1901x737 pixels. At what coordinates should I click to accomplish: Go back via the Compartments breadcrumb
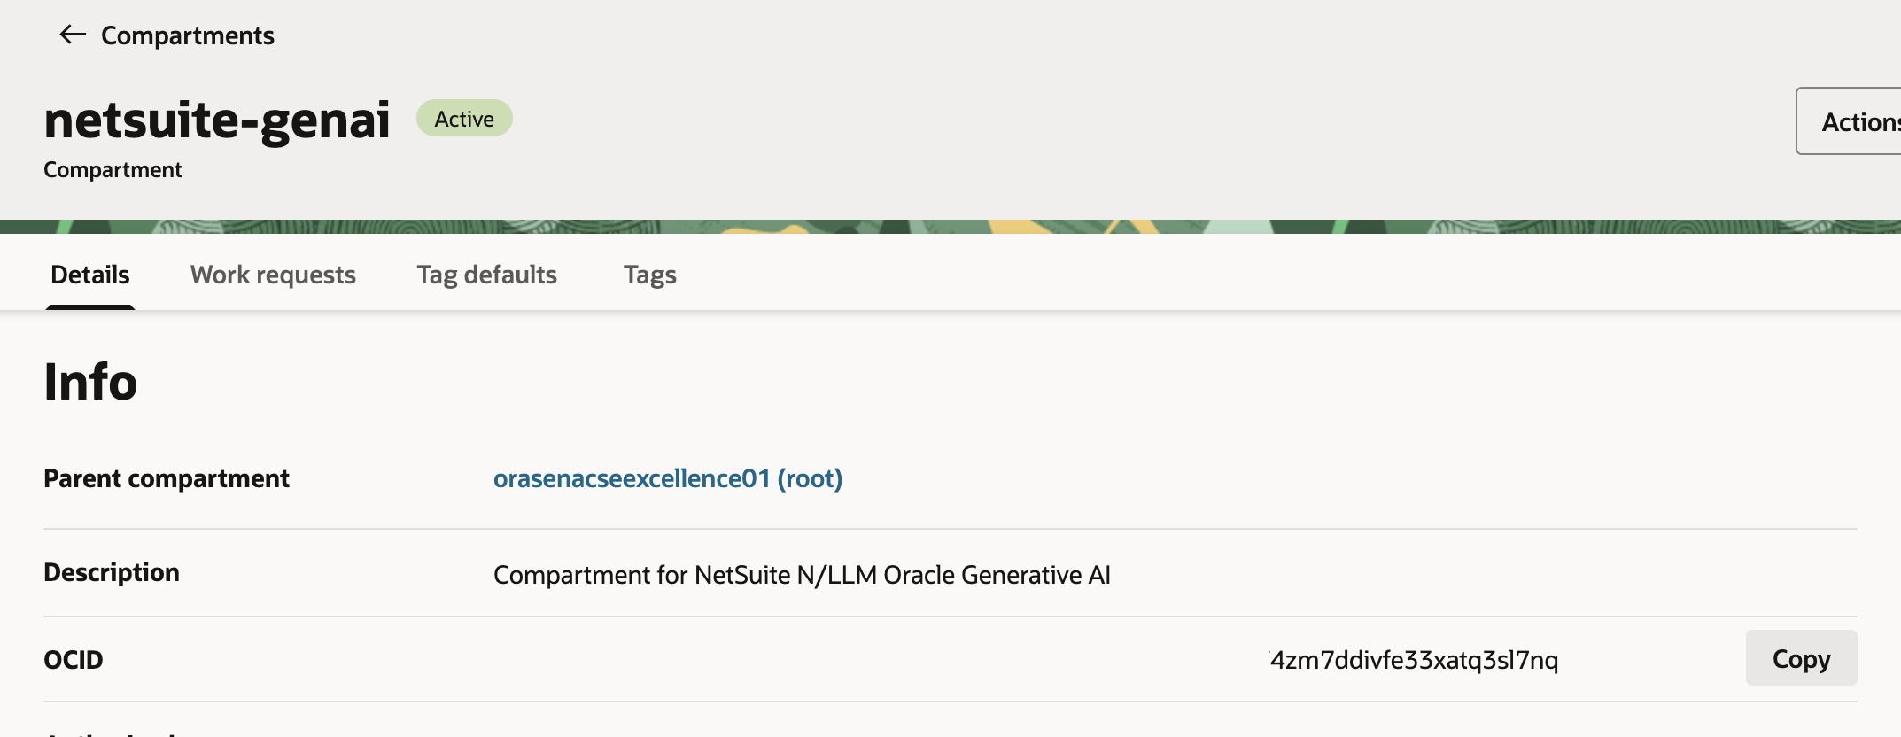[x=187, y=35]
